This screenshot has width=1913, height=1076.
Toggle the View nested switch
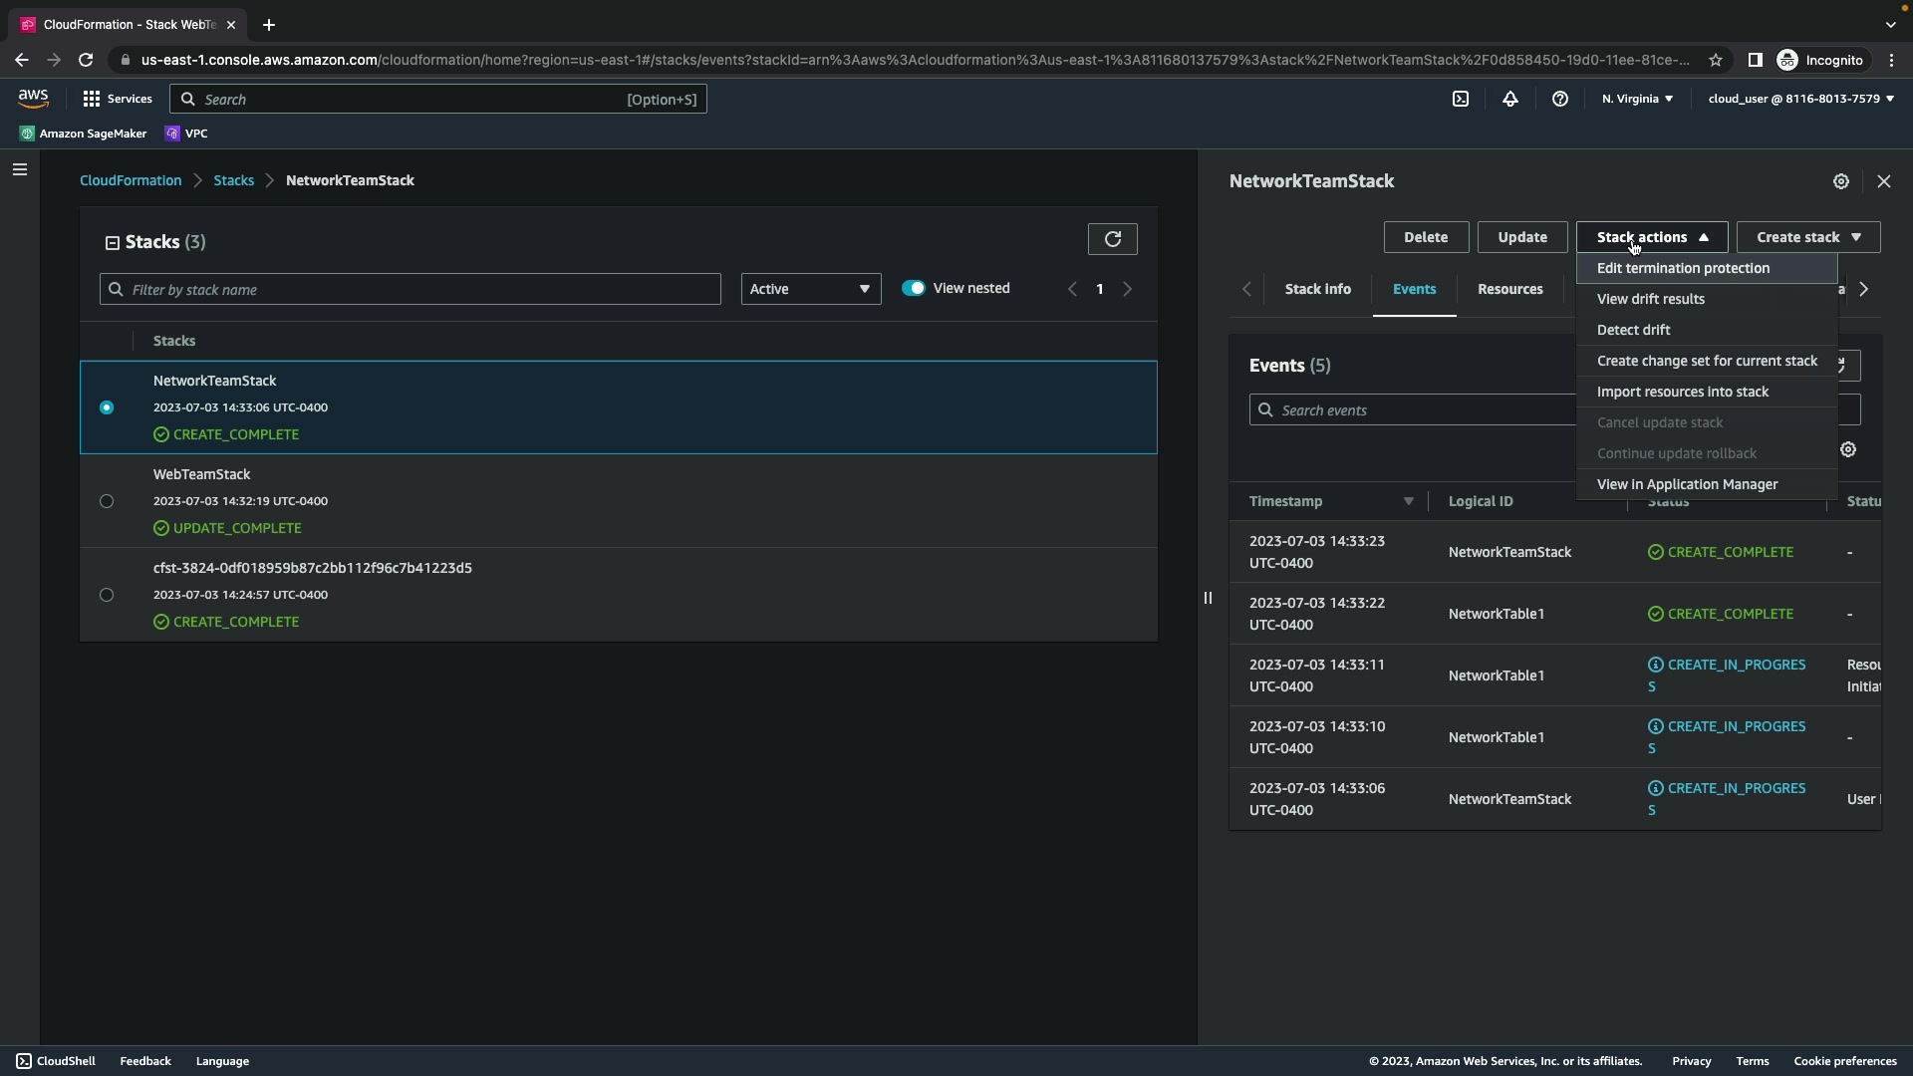pos(913,288)
